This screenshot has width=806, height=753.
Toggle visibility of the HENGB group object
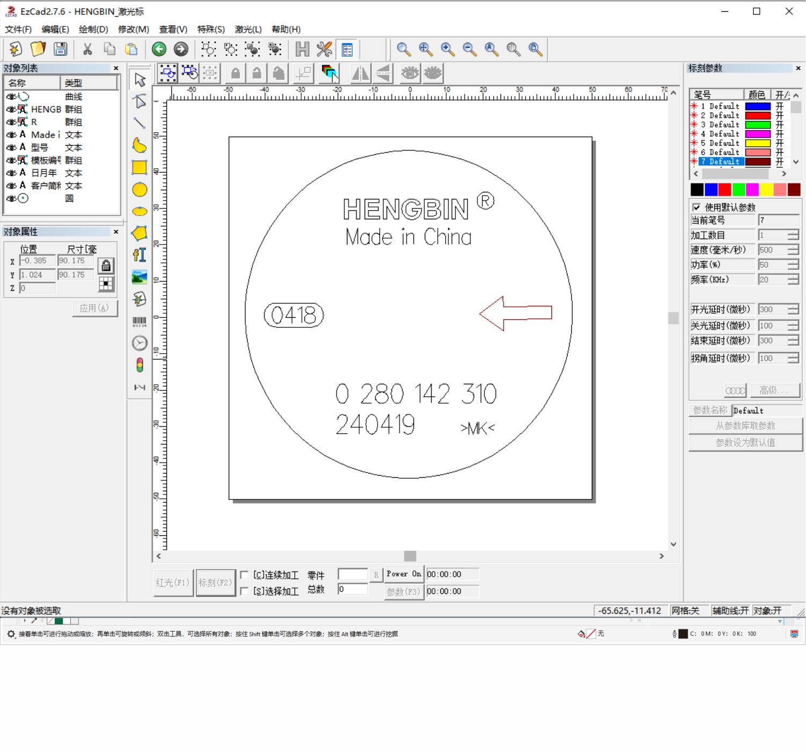tap(11, 109)
